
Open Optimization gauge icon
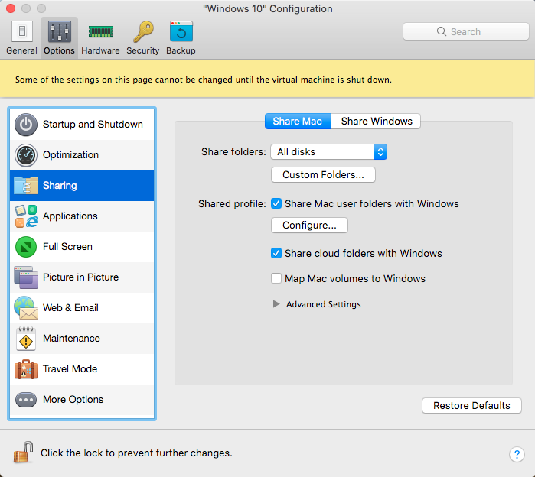(26, 155)
